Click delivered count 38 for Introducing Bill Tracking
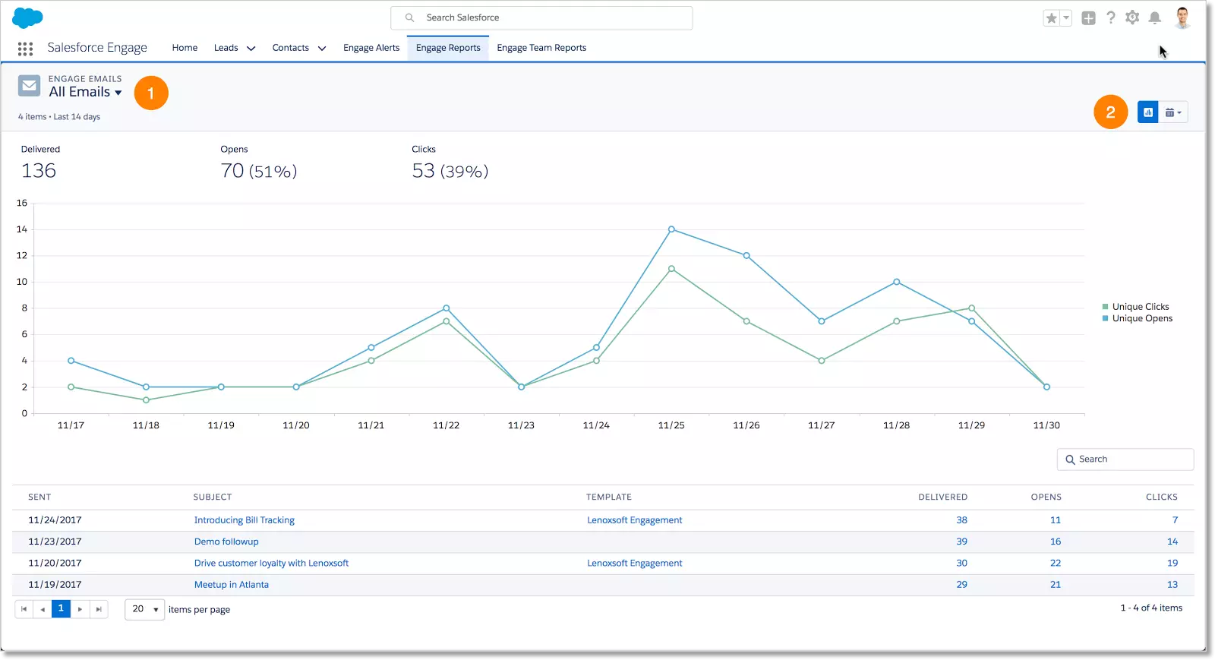Image resolution: width=1215 pixels, height=660 pixels. pos(962,520)
